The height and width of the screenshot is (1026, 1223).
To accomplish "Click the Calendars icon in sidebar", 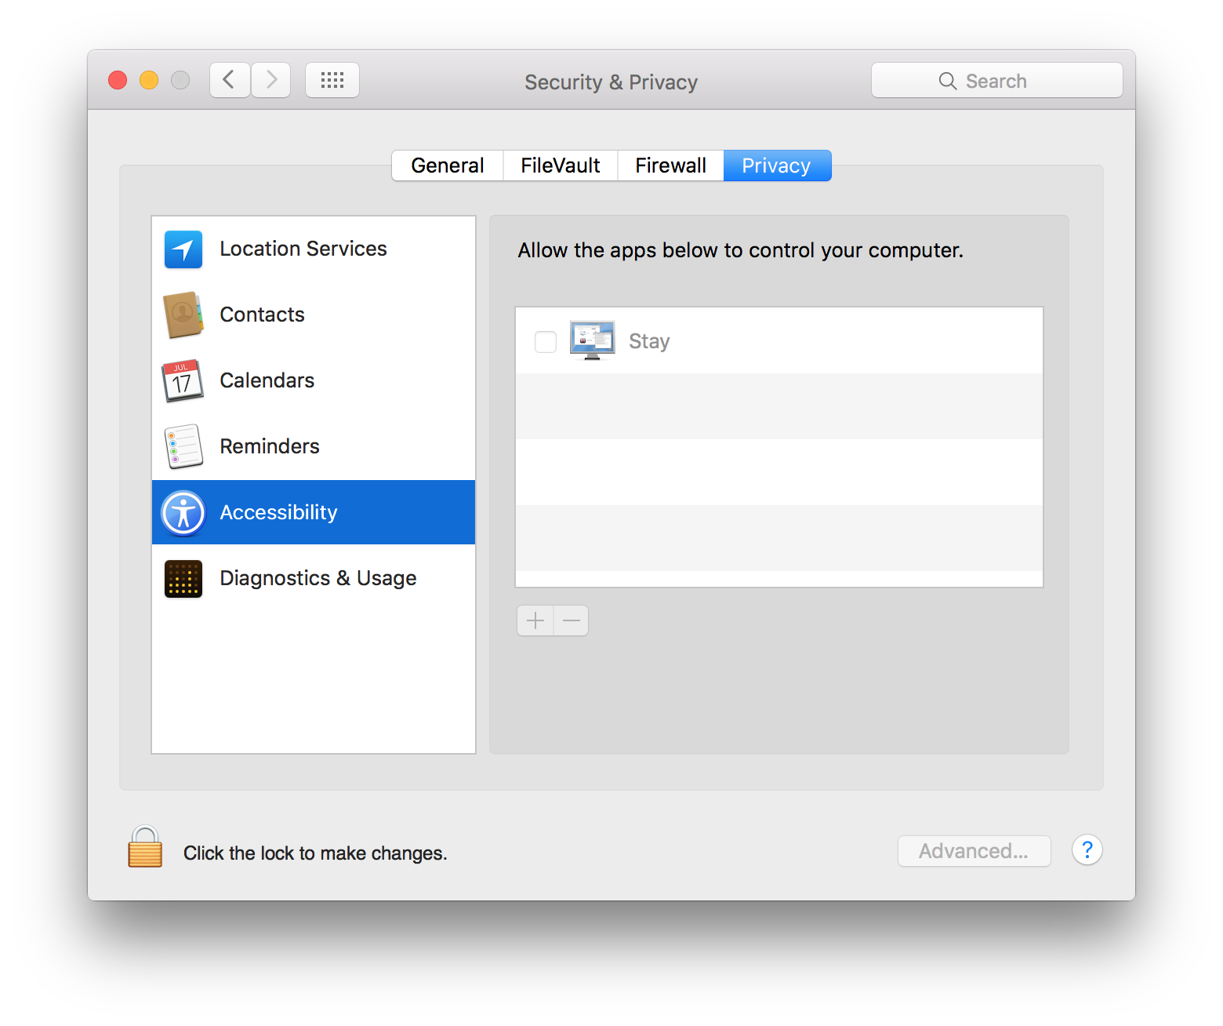I will click(x=183, y=381).
